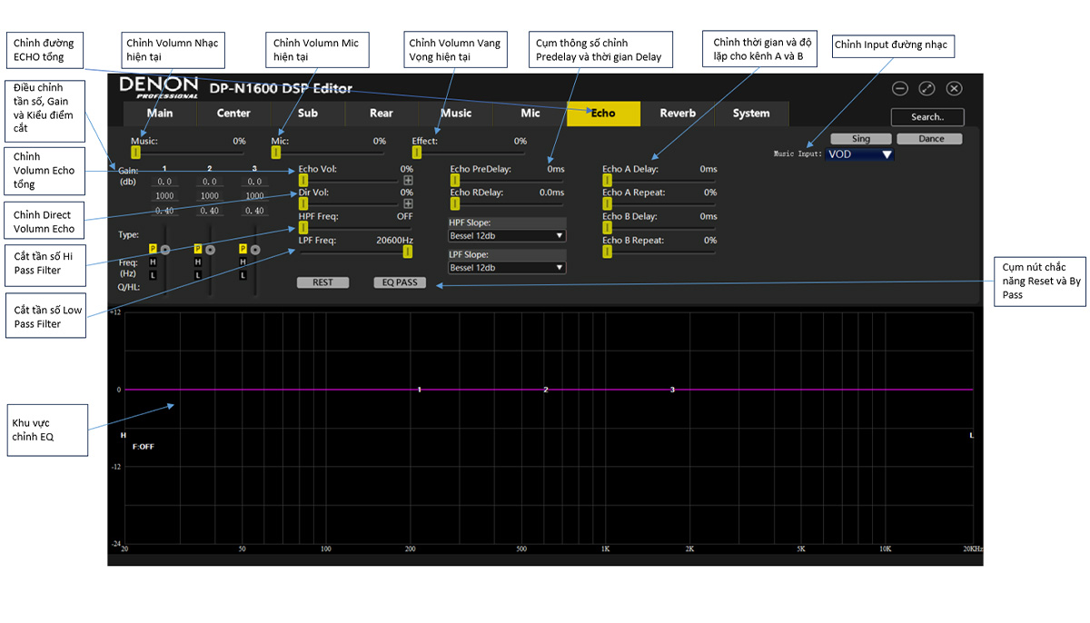Click the Echo A Delay slider handle
The image size is (1090, 623).
point(607,181)
